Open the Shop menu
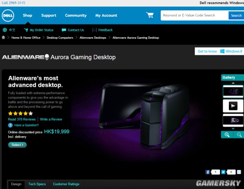The image size is (244, 189). (27, 15)
